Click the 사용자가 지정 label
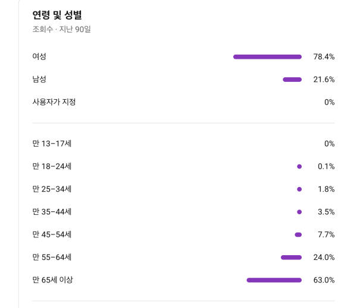This screenshot has width=357, height=308. pos(54,102)
